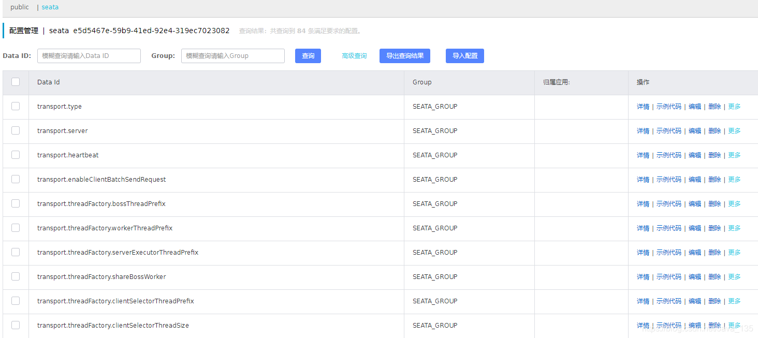This screenshot has width=758, height=338.
Task: Click the 查询 search button
Action: point(308,56)
